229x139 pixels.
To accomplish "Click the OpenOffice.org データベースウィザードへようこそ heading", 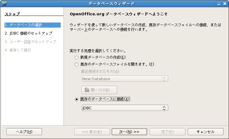I will pos(119,14).
